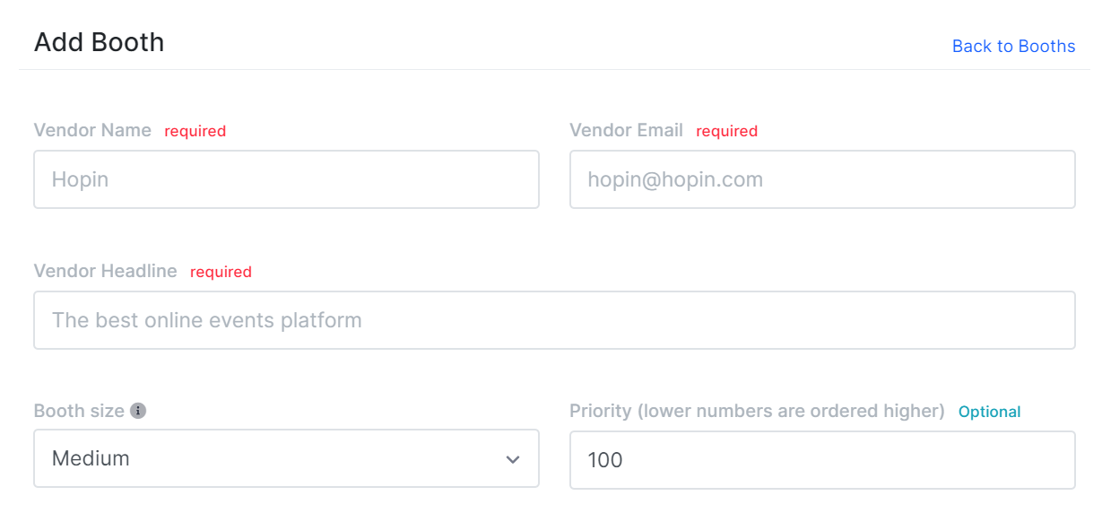1102x513 pixels.
Task: Click the required tag beside Vendor Email
Action: pos(727,131)
